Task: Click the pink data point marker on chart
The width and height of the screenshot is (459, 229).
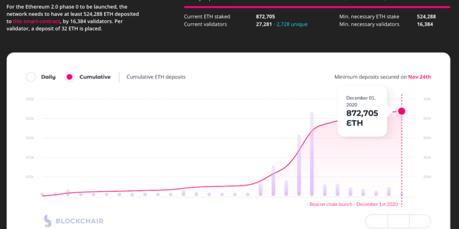Action: point(401,111)
